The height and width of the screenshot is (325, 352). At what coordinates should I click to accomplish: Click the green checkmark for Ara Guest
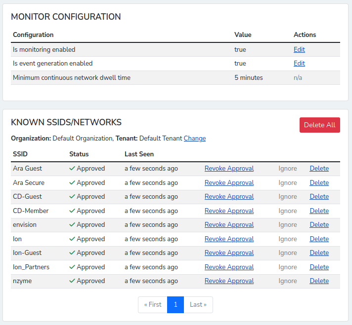[72, 169]
